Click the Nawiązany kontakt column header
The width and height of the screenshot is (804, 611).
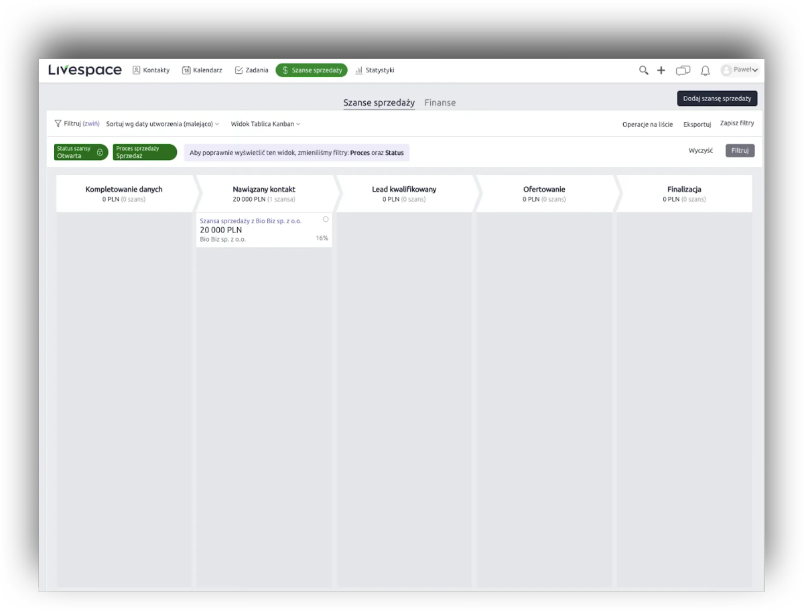[x=264, y=194]
